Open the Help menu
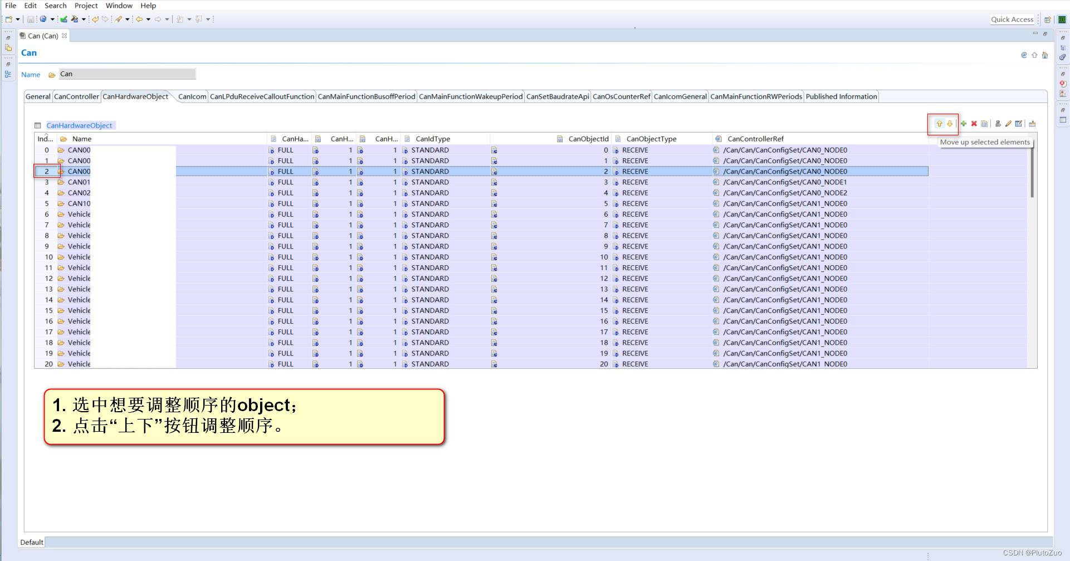This screenshot has height=561, width=1070. tap(148, 6)
